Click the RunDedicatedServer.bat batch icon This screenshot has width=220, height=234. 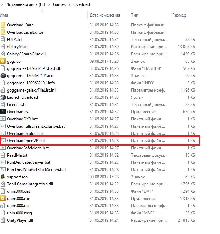pyautogui.click(x=3, y=162)
